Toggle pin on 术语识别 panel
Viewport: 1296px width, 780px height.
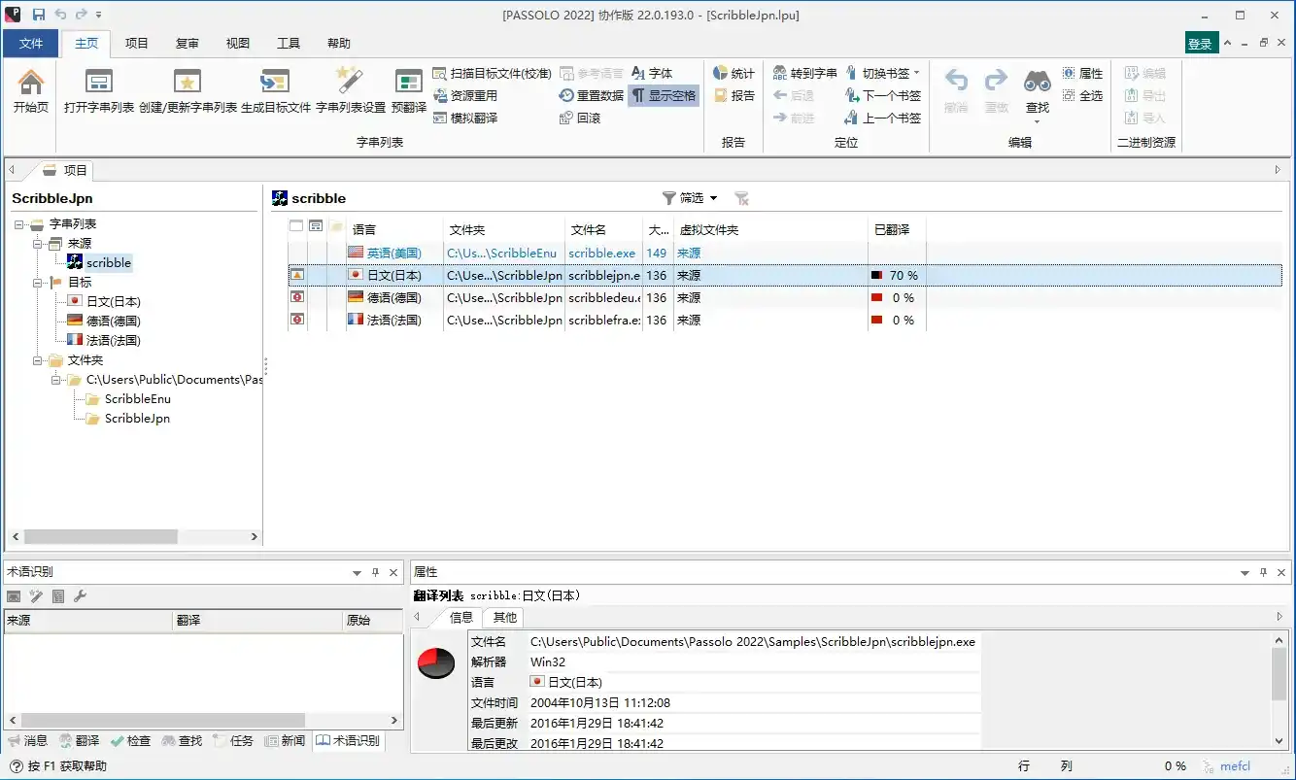376,573
